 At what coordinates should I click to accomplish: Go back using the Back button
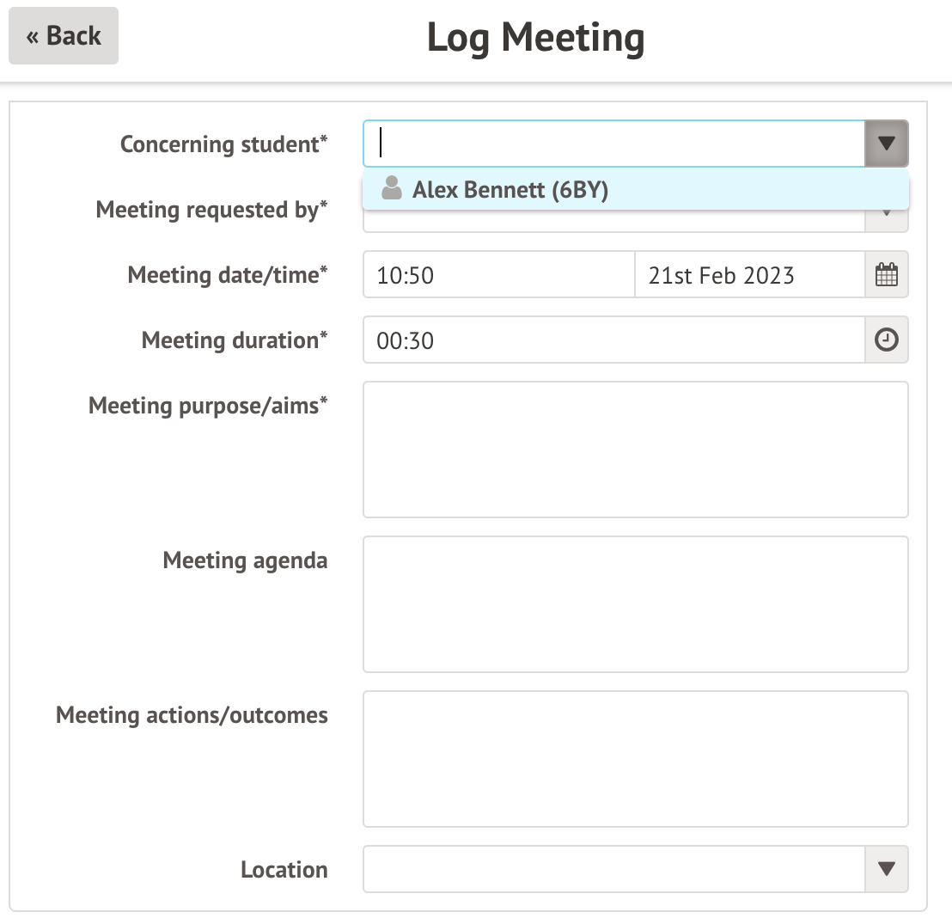click(64, 36)
